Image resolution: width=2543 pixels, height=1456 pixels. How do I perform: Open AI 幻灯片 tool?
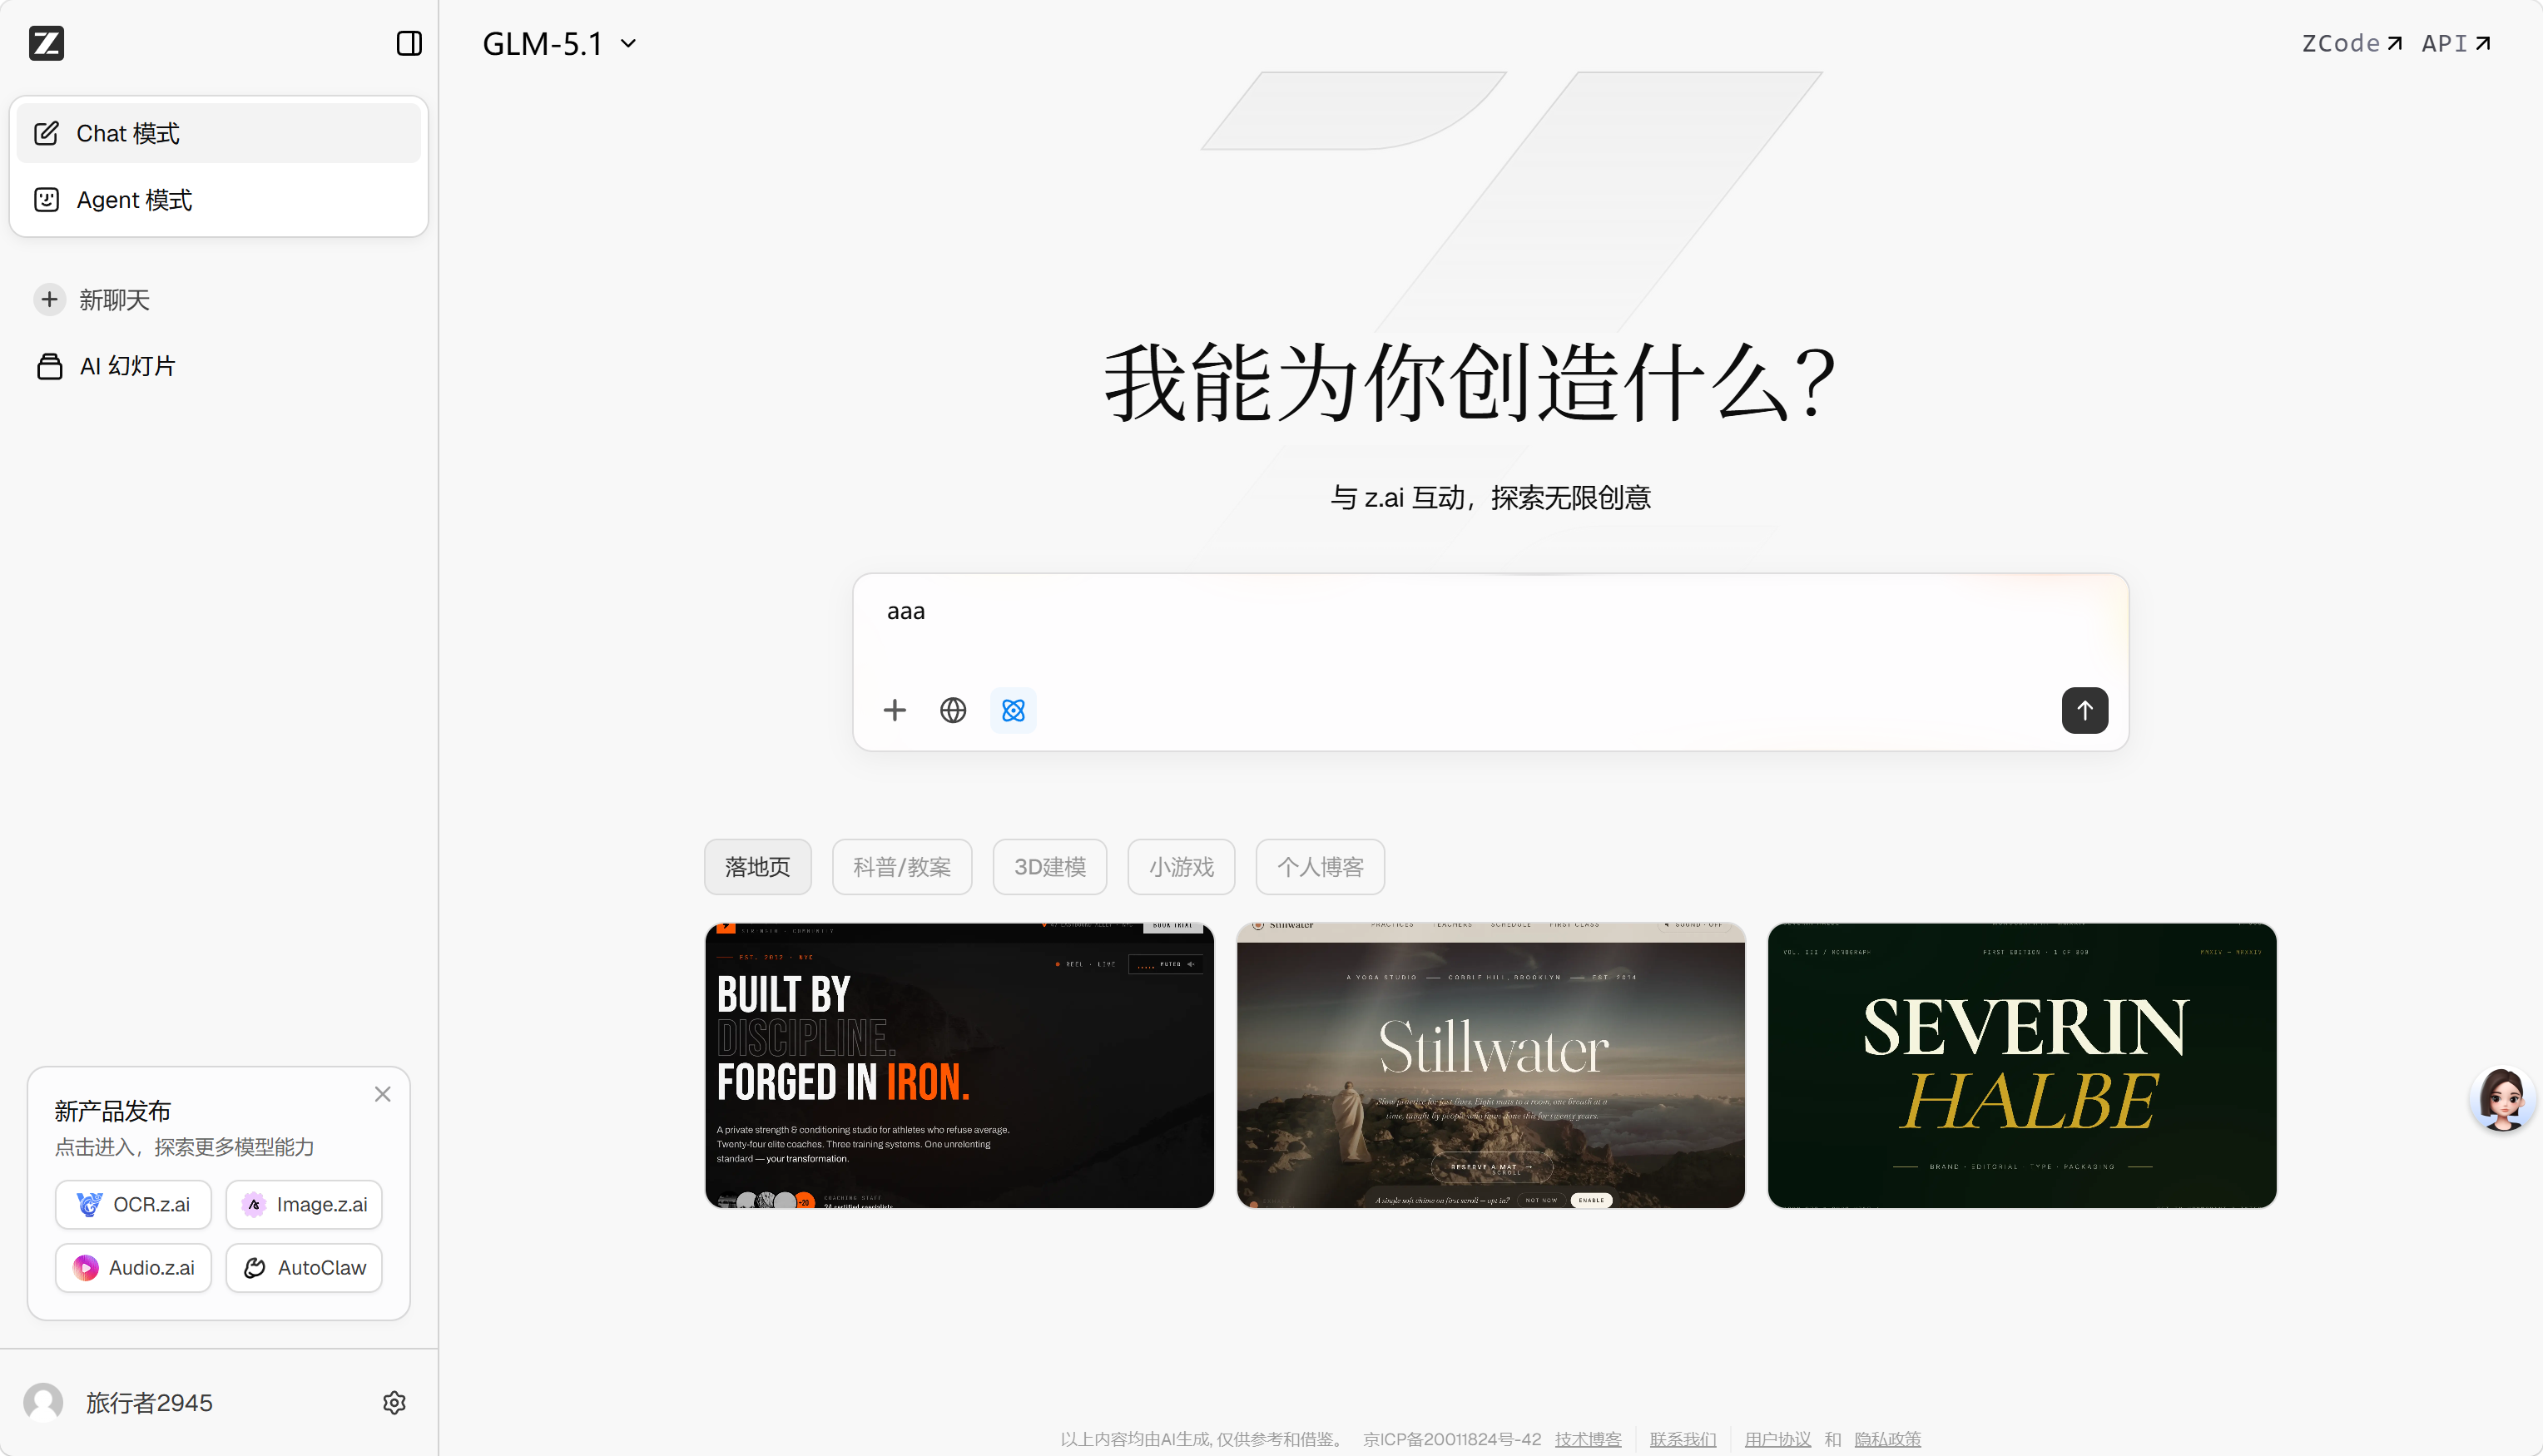click(x=106, y=366)
